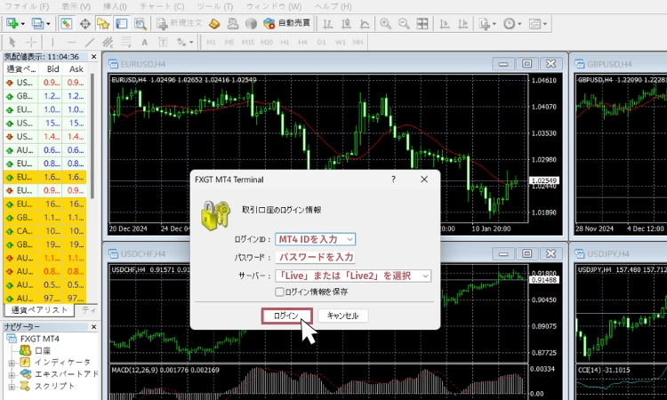This screenshot has height=400, width=667.
Task: Click the キャンセル button
Action: pyautogui.click(x=343, y=316)
